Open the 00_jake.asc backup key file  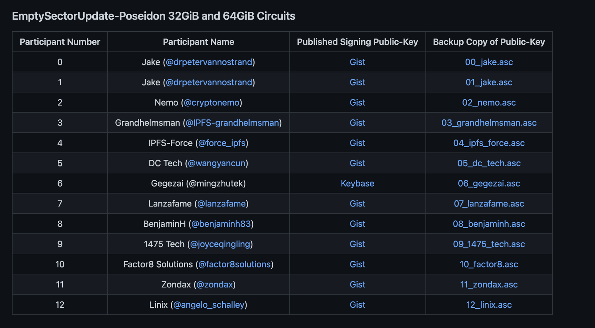point(489,62)
